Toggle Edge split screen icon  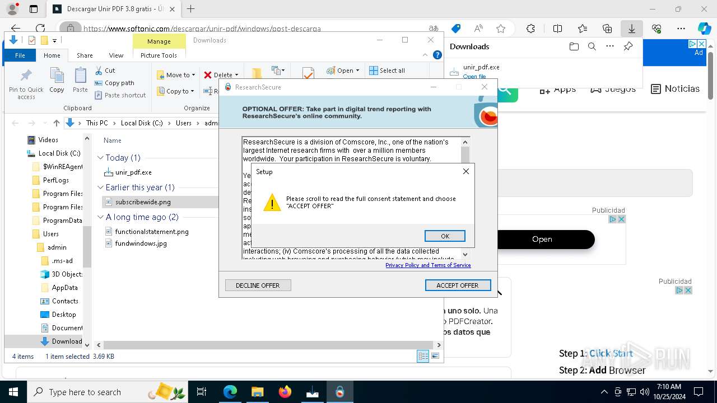click(x=557, y=29)
